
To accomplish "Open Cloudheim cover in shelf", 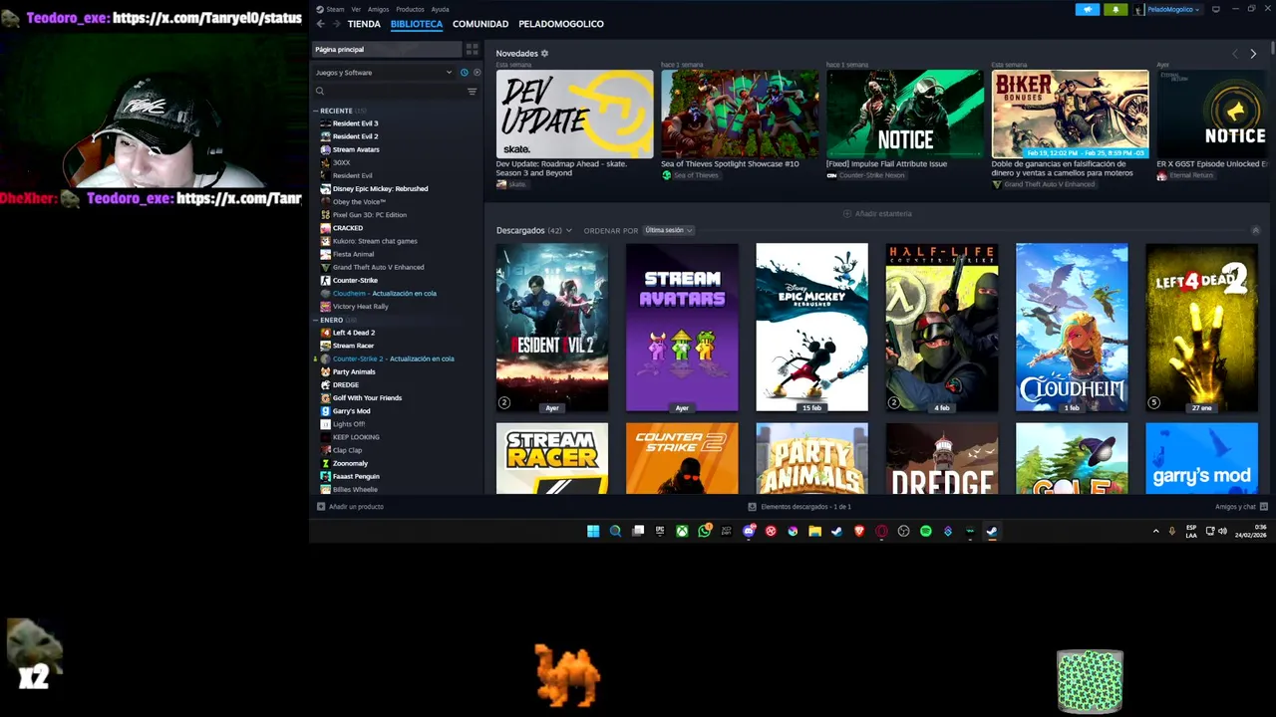I will (x=1072, y=328).
